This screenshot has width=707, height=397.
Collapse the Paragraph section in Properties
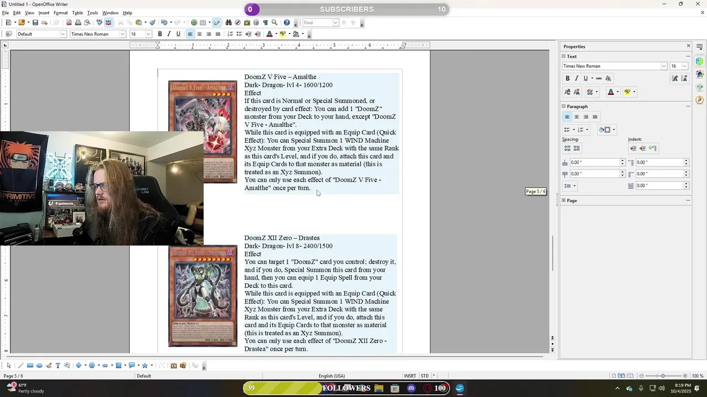pos(564,106)
